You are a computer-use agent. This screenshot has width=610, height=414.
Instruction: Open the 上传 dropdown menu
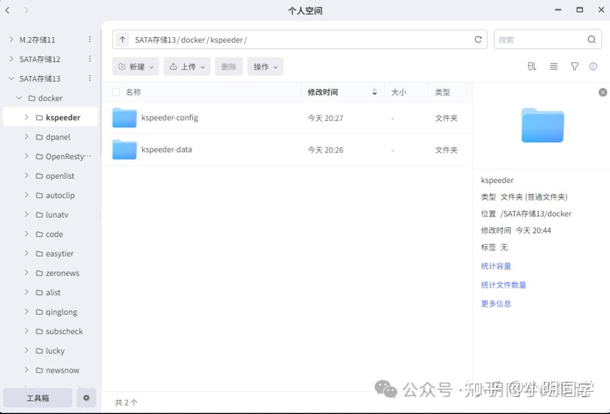(x=186, y=66)
